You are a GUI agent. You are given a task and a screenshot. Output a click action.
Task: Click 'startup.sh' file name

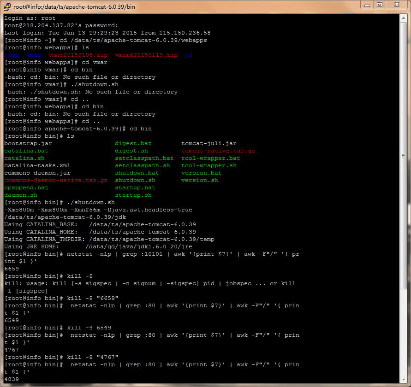point(133,195)
